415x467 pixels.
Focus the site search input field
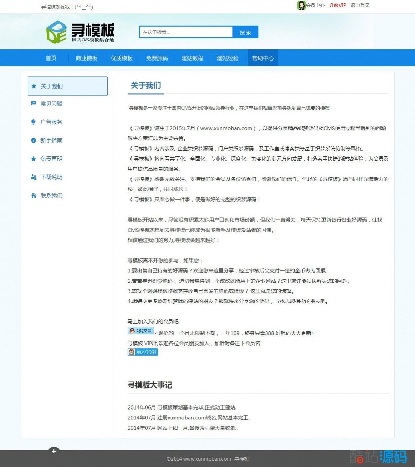click(x=186, y=32)
